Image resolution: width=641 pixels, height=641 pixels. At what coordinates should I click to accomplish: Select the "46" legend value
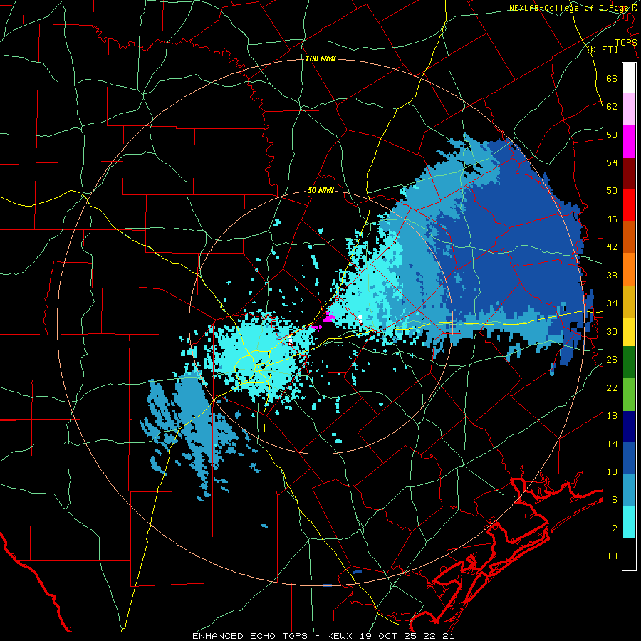pyautogui.click(x=612, y=219)
